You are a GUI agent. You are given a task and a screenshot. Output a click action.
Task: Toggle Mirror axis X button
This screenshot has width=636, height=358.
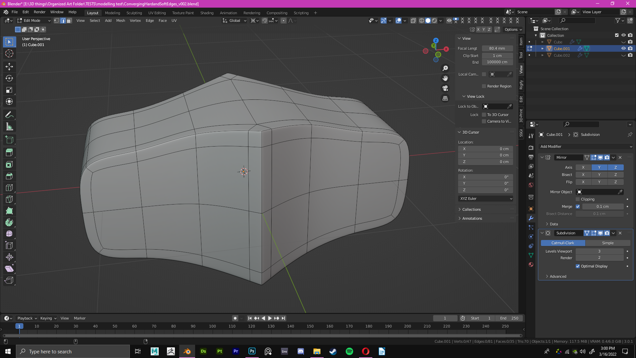[583, 167]
